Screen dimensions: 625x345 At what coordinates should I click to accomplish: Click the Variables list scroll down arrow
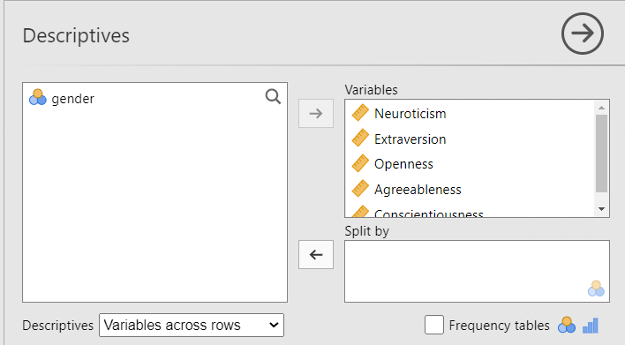[601, 209]
